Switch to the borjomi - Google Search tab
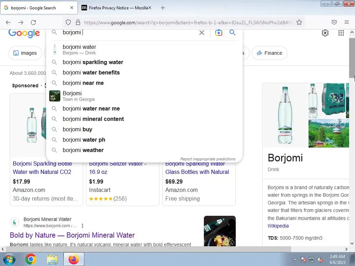 39,8
